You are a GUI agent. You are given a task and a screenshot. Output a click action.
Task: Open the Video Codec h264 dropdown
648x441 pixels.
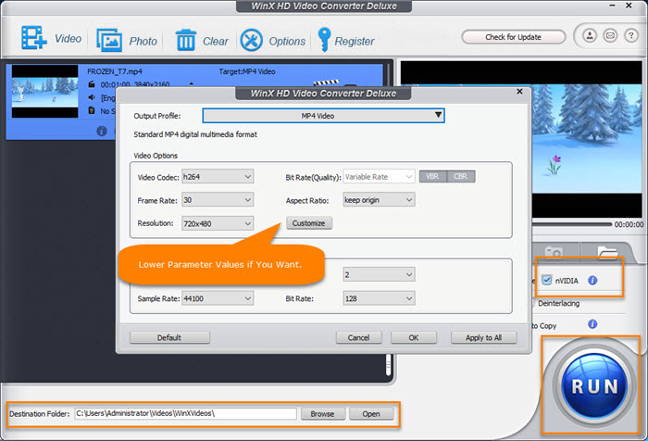(218, 177)
